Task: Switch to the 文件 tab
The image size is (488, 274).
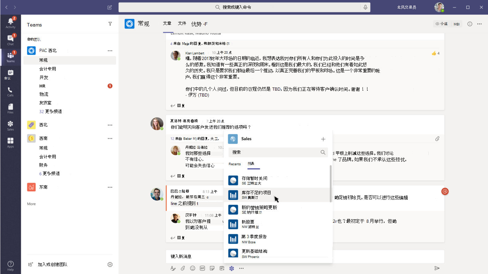Action: [182, 23]
